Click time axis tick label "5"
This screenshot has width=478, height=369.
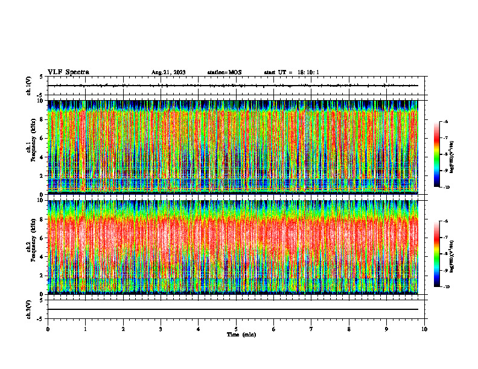point(236,329)
